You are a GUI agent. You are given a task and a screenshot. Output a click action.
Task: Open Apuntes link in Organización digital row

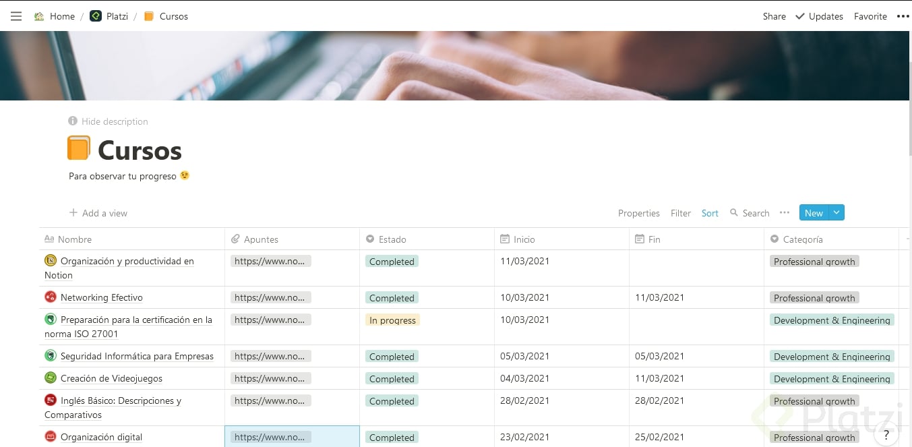point(271,437)
